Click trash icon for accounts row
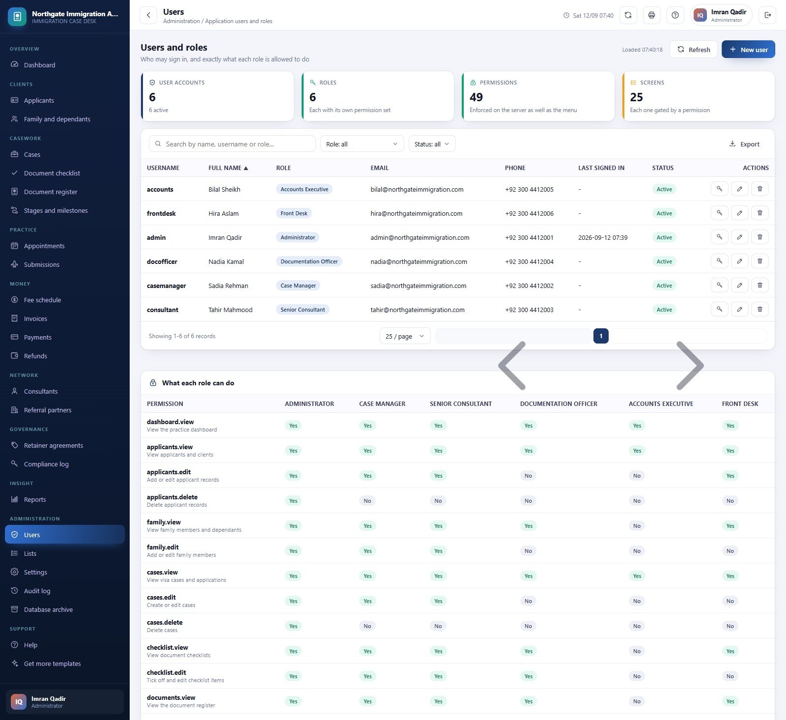 [759, 189]
